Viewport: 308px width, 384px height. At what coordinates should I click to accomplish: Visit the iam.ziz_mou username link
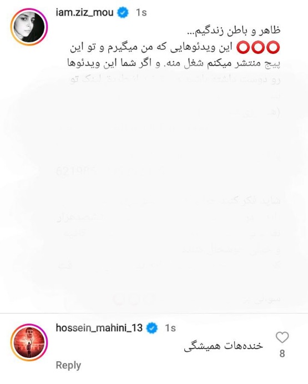(84, 12)
